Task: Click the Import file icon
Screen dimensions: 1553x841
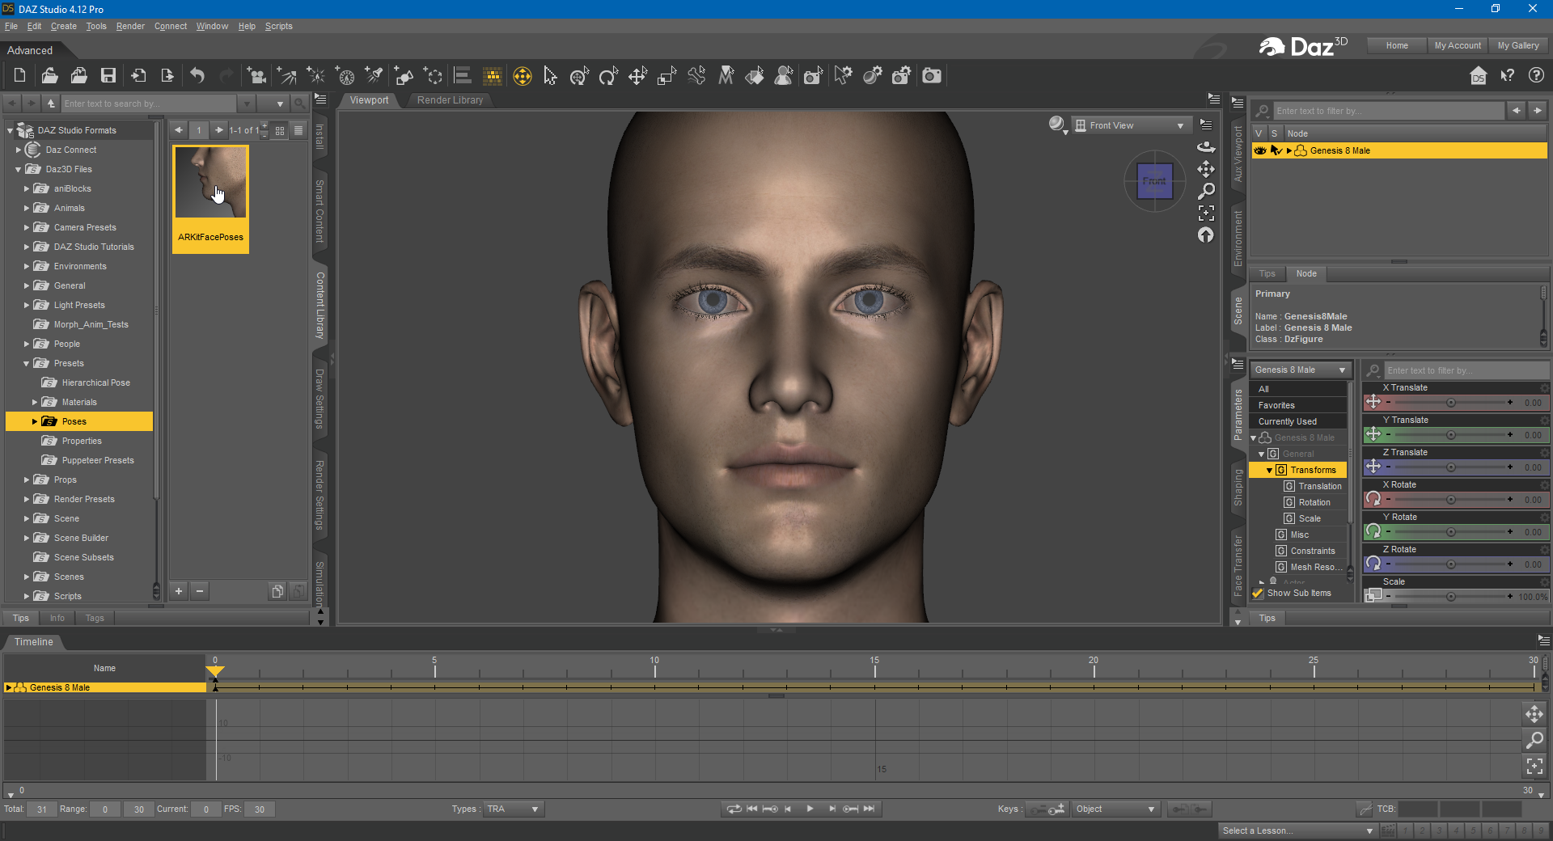Action: (138, 76)
